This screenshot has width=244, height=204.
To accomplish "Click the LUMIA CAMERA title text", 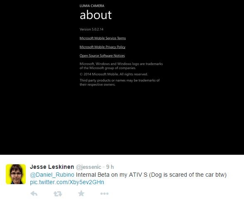I will pos(92,6).
